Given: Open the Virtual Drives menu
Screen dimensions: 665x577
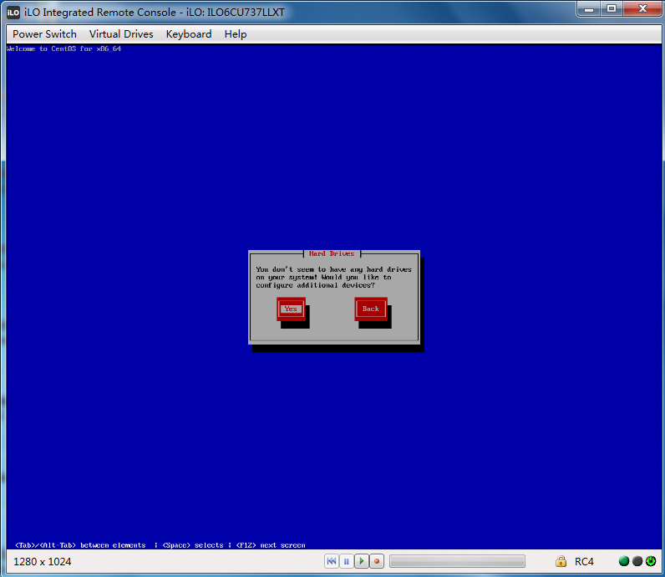Looking at the screenshot, I should [121, 34].
